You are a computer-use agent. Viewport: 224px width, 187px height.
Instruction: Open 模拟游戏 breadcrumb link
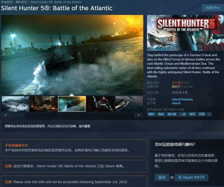coord(21,2)
